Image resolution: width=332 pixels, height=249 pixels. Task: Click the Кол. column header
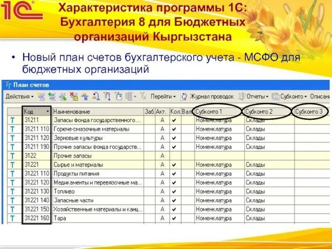tap(175, 112)
